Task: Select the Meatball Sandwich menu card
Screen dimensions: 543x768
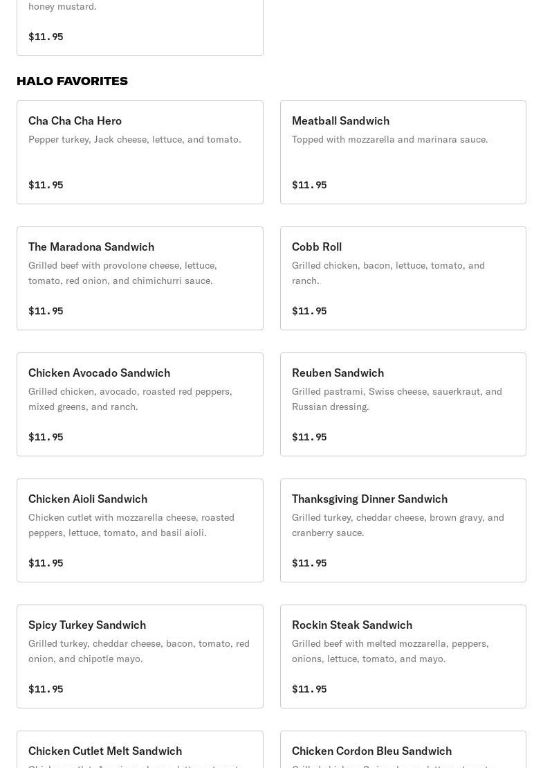Action: coord(403,152)
